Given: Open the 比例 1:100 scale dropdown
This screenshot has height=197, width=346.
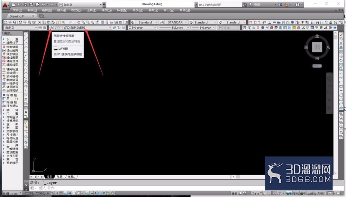Looking at the screenshot, I should pyautogui.click(x=12, y=194).
